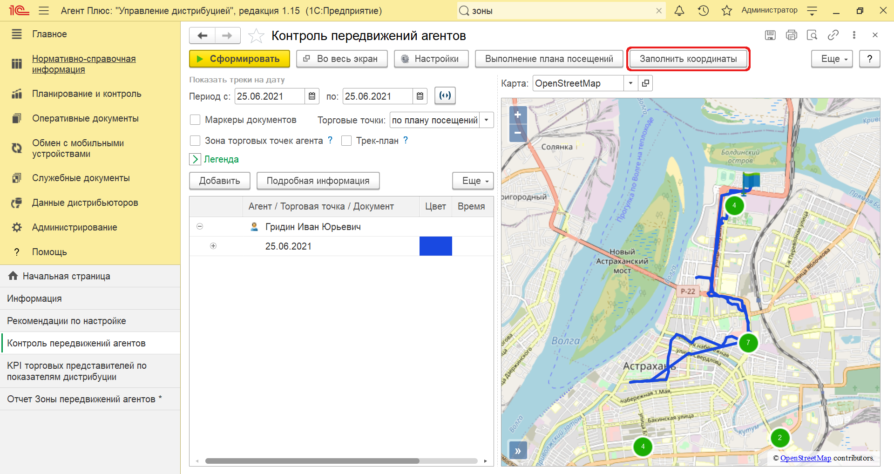Screen dimensions: 894x474
Task: Expand the Легенда section
Action: tap(195, 159)
